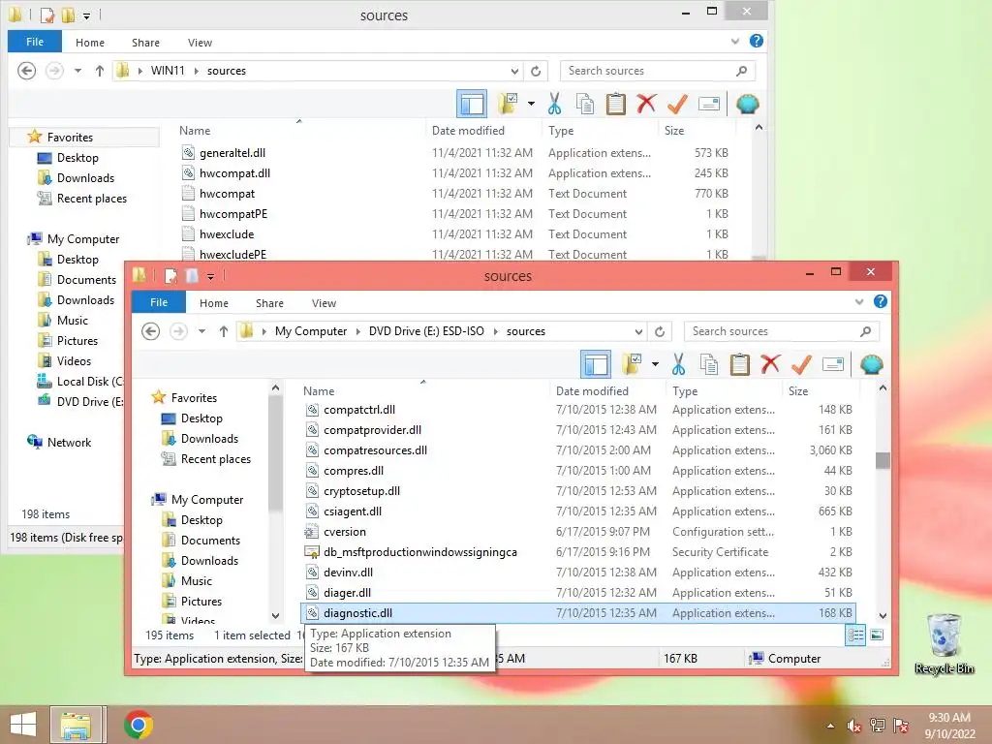This screenshot has width=992, height=744.
Task: Refresh the front sources window
Action: tap(660, 331)
